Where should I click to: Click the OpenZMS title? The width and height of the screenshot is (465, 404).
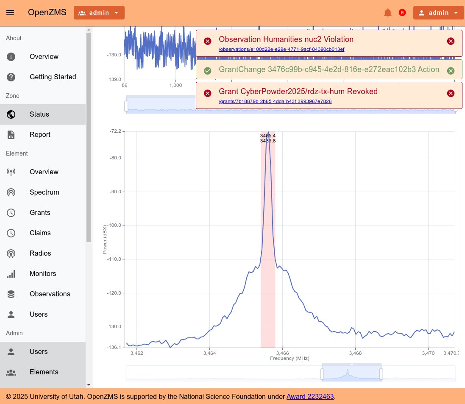pyautogui.click(x=47, y=12)
